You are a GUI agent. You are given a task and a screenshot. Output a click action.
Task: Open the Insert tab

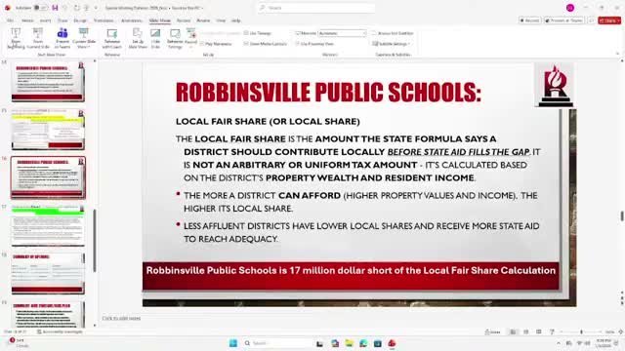coord(45,20)
